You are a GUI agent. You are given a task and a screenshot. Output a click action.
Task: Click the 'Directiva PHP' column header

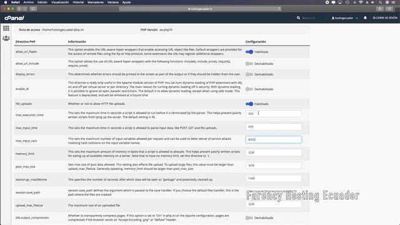click(x=25, y=42)
